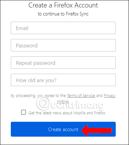Click the 'Create account' text on the button
The height and width of the screenshot is (145, 129).
(63, 130)
